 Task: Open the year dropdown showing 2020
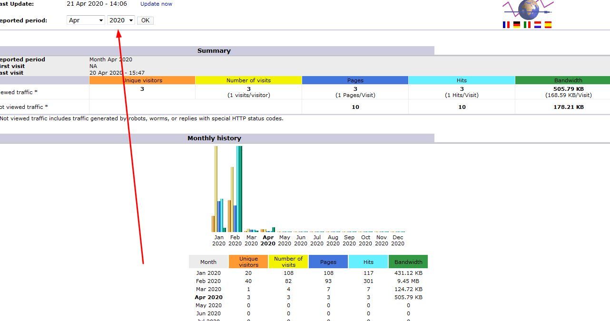click(x=121, y=20)
